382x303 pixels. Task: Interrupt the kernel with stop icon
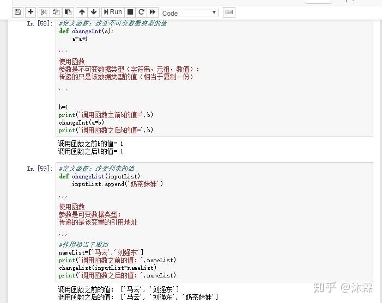tap(130, 12)
